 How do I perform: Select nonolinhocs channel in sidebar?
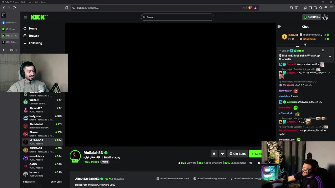click(42, 158)
